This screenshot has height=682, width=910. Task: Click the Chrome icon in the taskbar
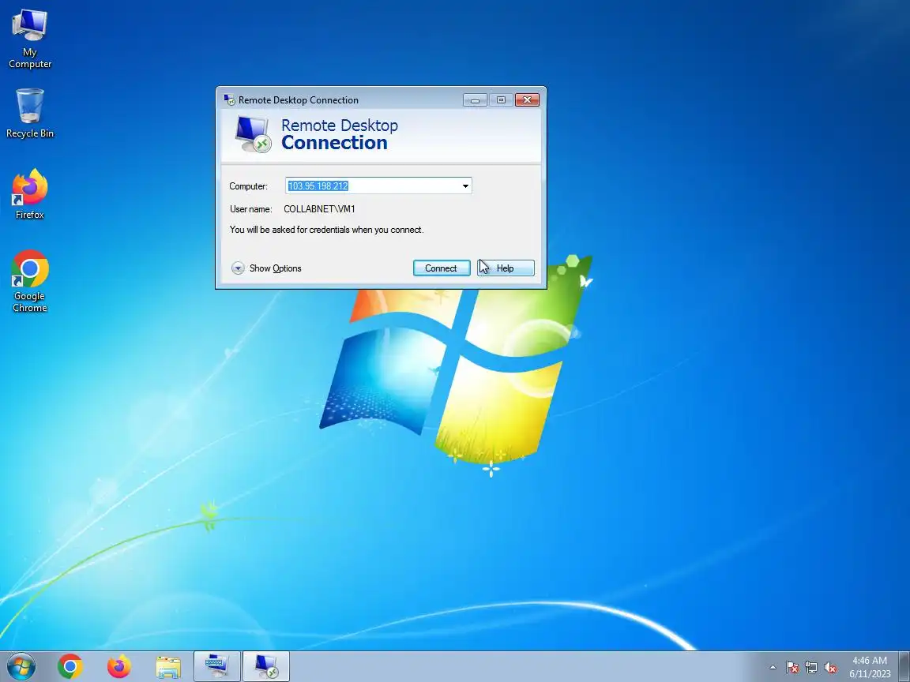pos(70,666)
